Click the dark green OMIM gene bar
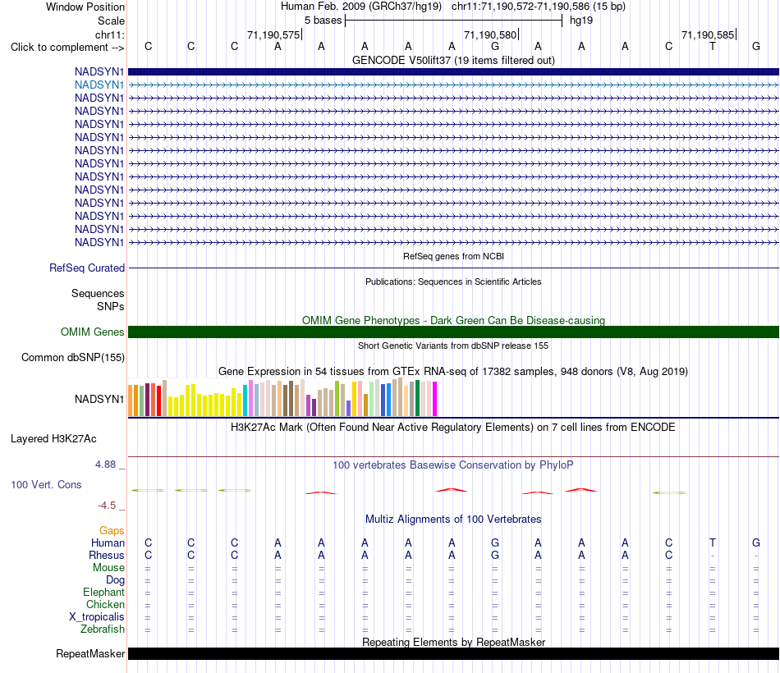Image resolution: width=780 pixels, height=673 pixels. pyautogui.click(x=453, y=332)
